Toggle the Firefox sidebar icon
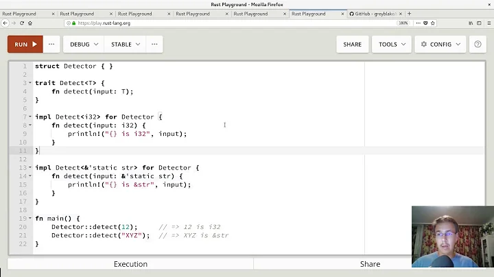494x277 pixels. (479, 23)
